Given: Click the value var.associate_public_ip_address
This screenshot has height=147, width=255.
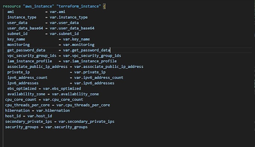Looking at the screenshot, I should tap(109, 67).
